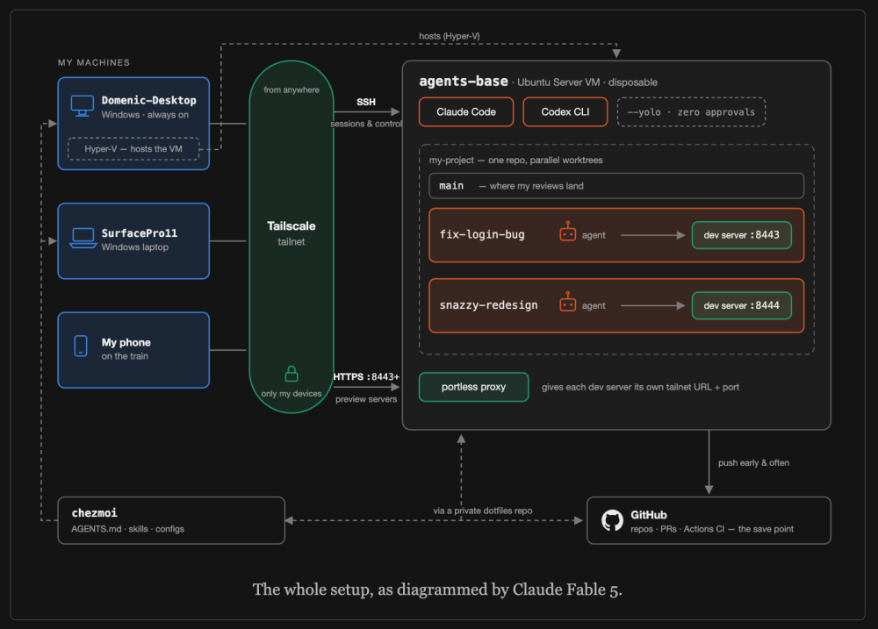Click the my-project one repo, parallel worktrees text
878x629 pixels.
(x=515, y=160)
